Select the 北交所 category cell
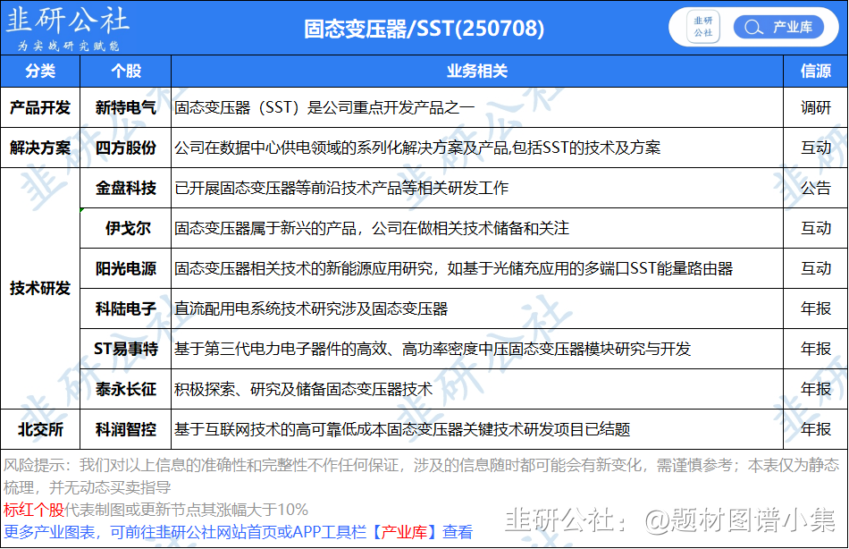This screenshot has width=849, height=549. pyautogui.click(x=40, y=429)
